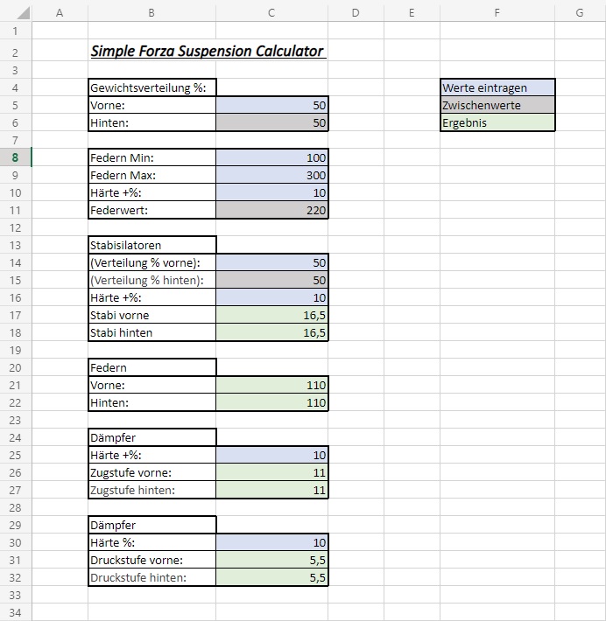Select the Zugstufe vorne result 11

tap(272, 472)
